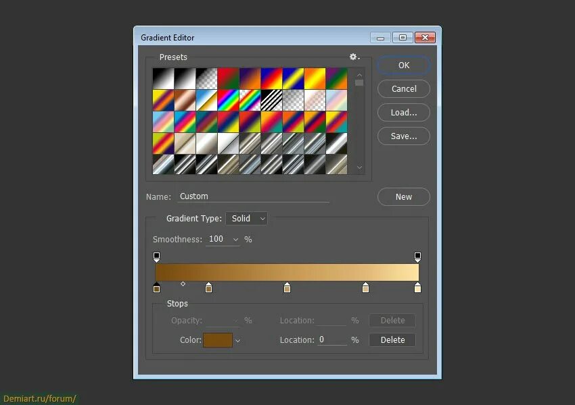Open the dropdown arrow beside the Color swatch
The image size is (575, 405).
pyautogui.click(x=237, y=341)
